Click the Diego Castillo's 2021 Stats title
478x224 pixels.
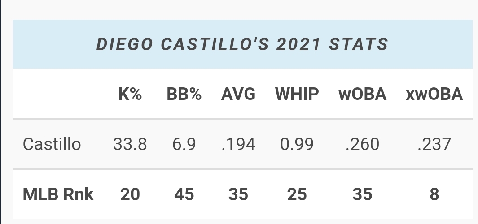coord(242,44)
